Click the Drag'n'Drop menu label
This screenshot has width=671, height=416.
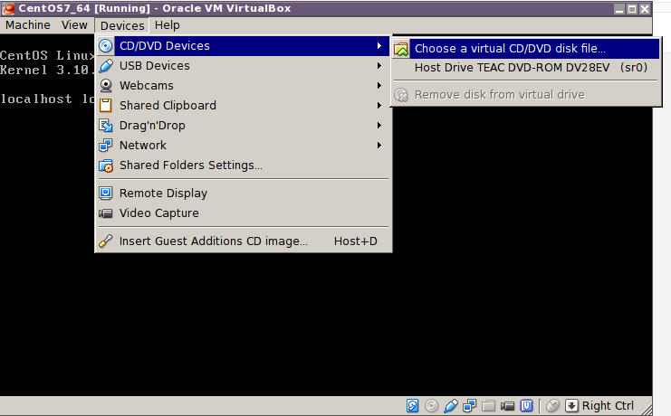point(152,126)
